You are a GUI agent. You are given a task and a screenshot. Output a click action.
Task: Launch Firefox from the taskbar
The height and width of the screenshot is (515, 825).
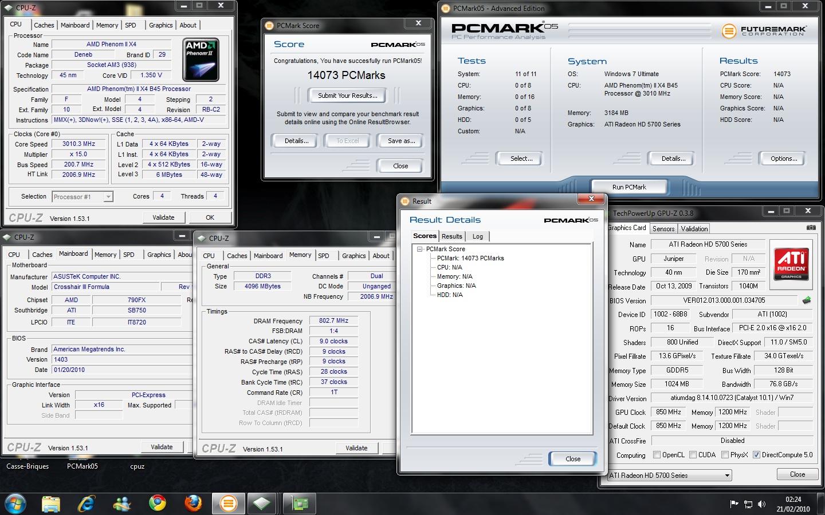194,504
